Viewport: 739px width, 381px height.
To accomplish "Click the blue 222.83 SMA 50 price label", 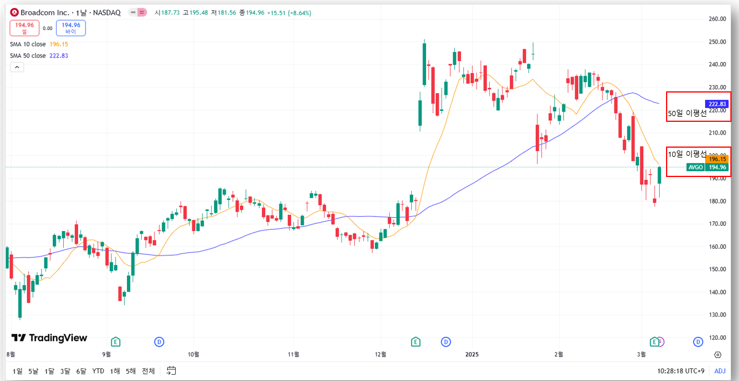I will click(717, 104).
